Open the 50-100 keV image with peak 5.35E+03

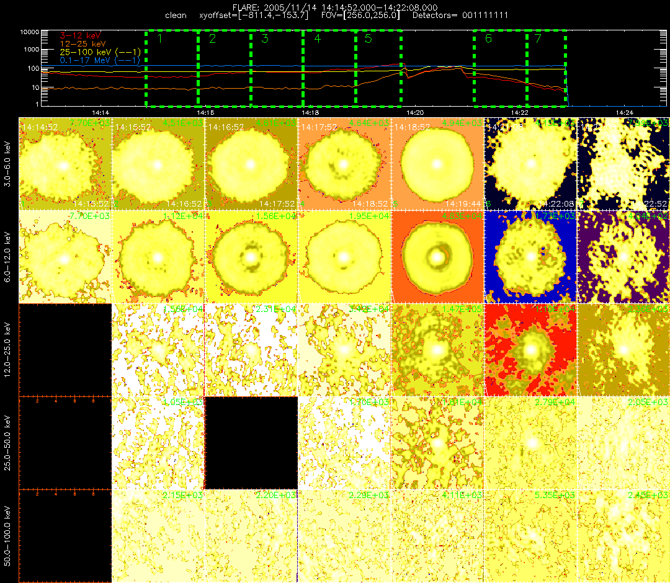[530, 536]
